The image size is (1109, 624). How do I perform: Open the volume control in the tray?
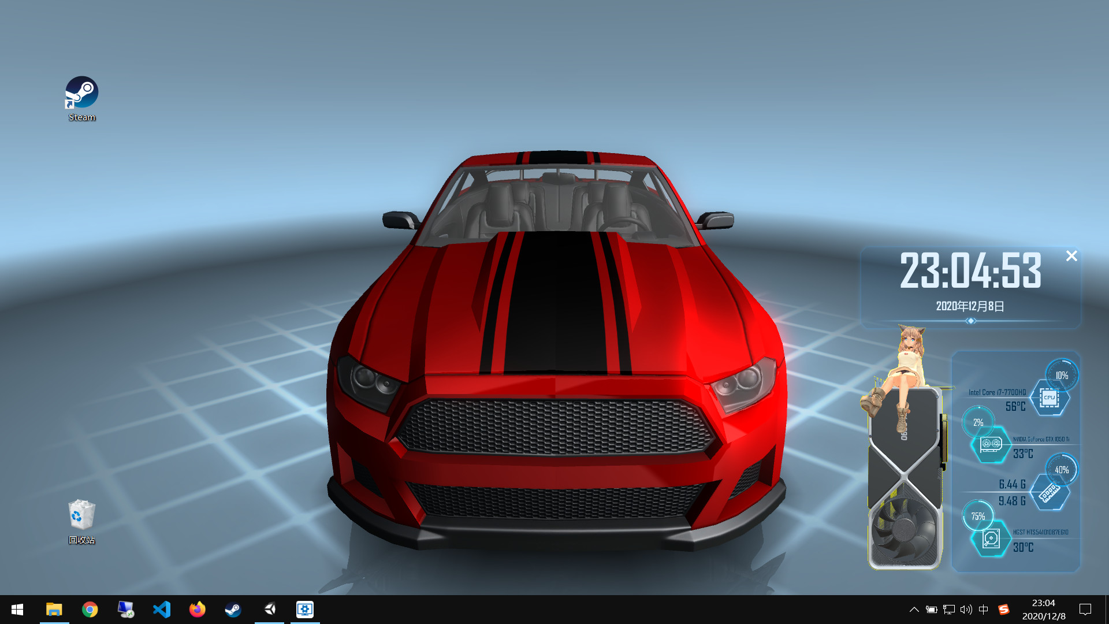pos(966,610)
